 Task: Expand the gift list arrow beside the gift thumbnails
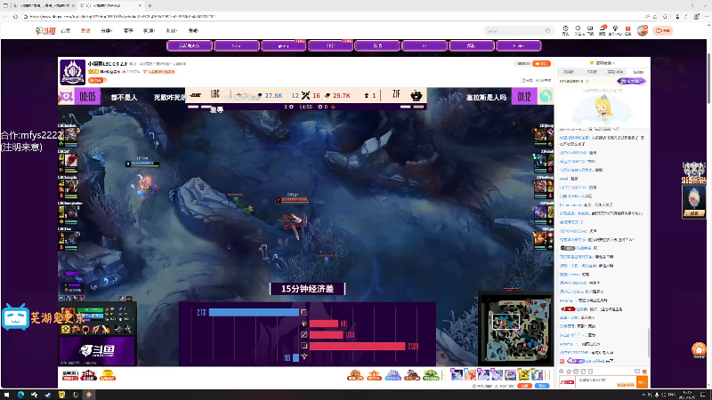(x=547, y=374)
